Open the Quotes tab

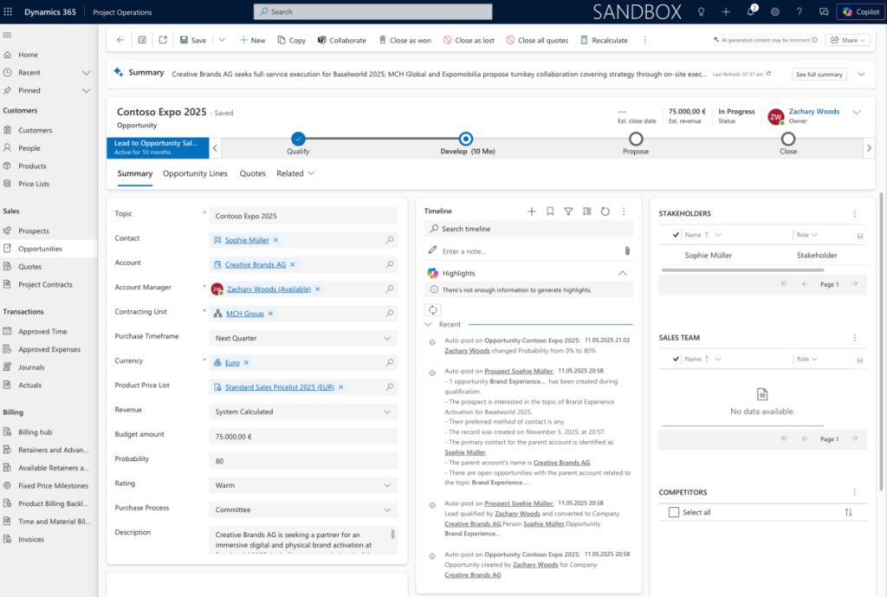(252, 173)
